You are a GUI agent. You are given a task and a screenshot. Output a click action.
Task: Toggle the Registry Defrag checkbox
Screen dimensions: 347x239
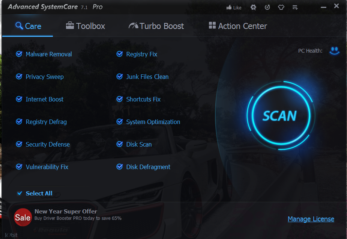pos(19,121)
